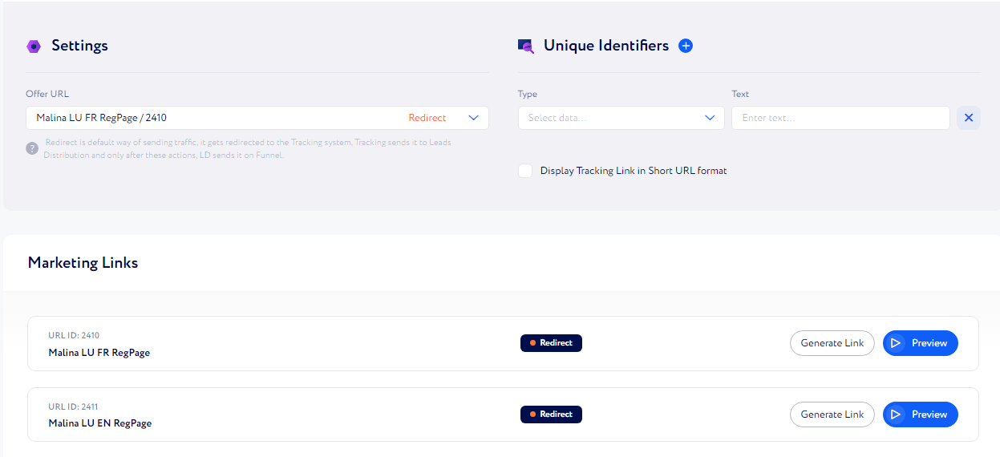The width and height of the screenshot is (1000, 457).
Task: Remove the identifier row with X icon
Action: 969,118
